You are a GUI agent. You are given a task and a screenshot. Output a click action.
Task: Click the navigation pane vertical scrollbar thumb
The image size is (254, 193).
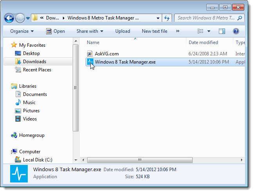click(76, 88)
